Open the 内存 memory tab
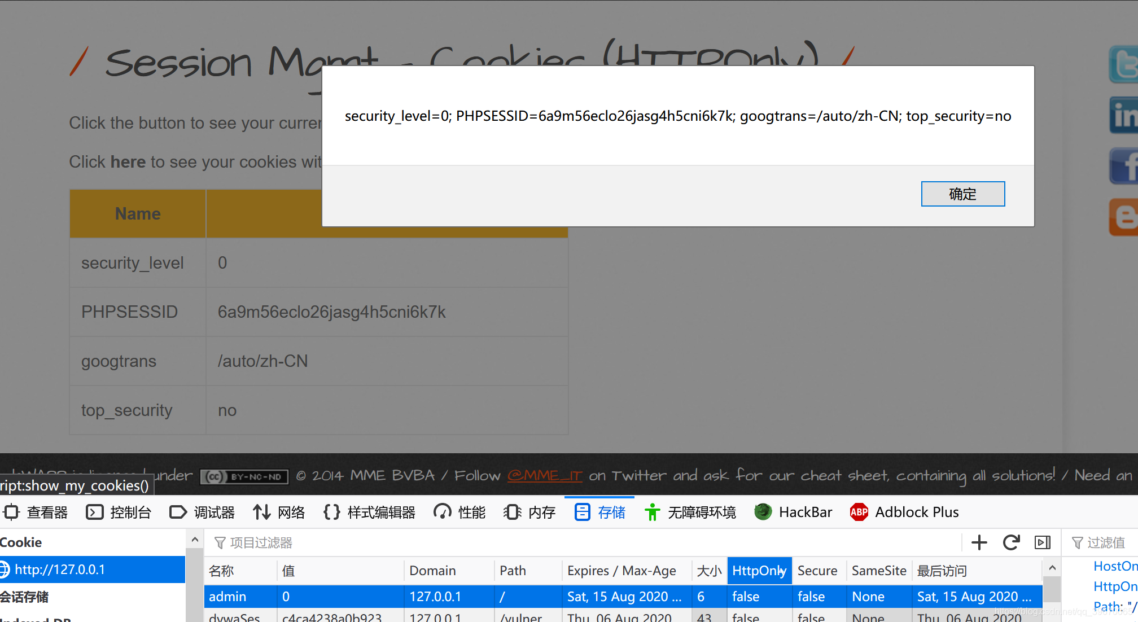 coord(530,512)
